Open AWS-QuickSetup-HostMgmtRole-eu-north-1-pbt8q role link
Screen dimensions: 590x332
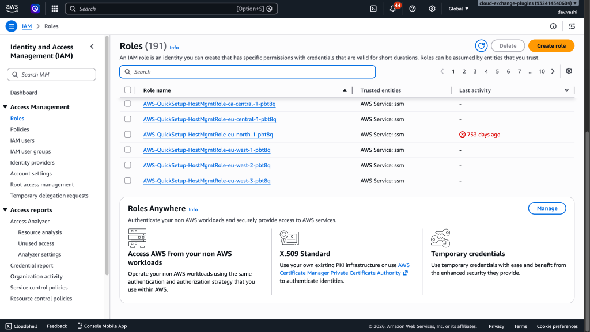(208, 135)
